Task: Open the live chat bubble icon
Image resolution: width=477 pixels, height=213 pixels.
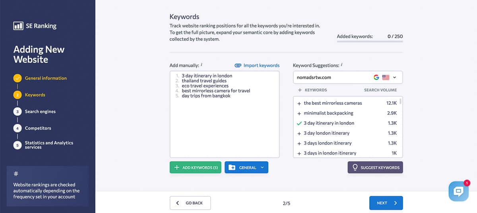Action: pos(458,192)
